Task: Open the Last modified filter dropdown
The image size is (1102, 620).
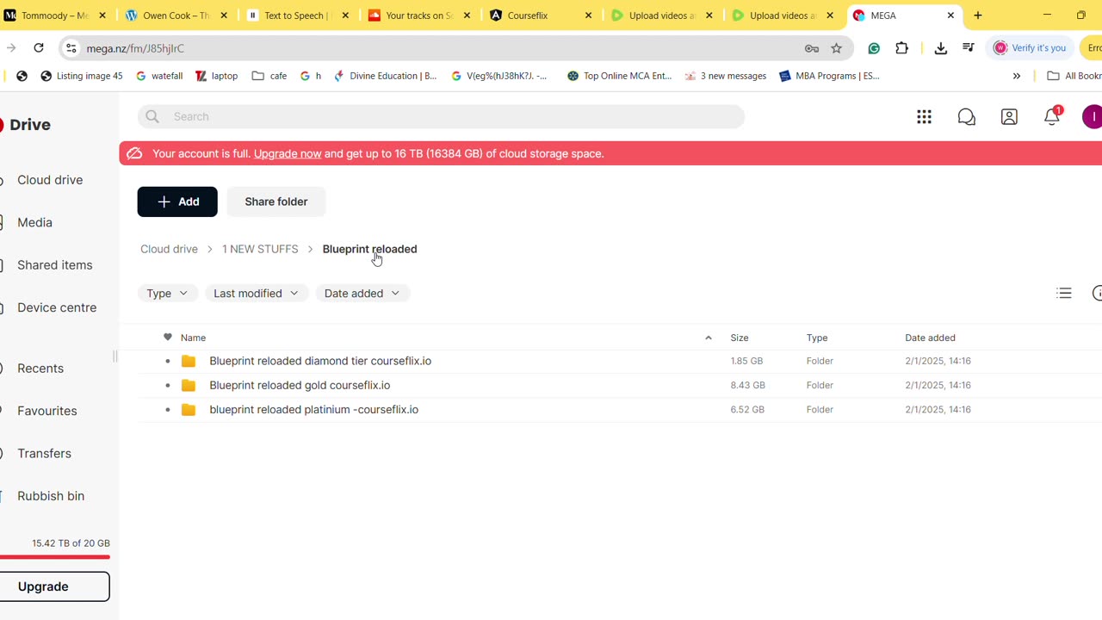Action: click(256, 294)
